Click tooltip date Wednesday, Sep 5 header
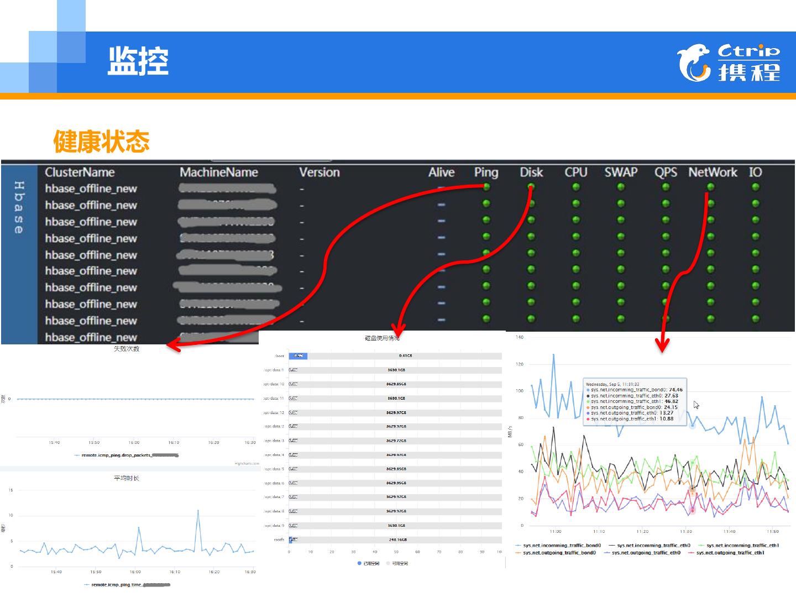 (x=612, y=384)
